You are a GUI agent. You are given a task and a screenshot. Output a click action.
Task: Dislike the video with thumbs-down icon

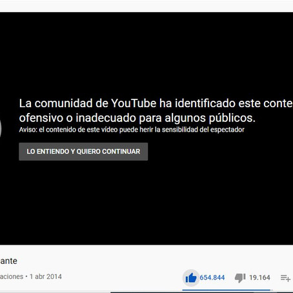(x=240, y=278)
